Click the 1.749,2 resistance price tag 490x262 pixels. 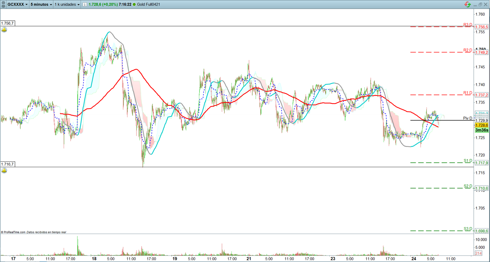pyautogui.click(x=482, y=52)
